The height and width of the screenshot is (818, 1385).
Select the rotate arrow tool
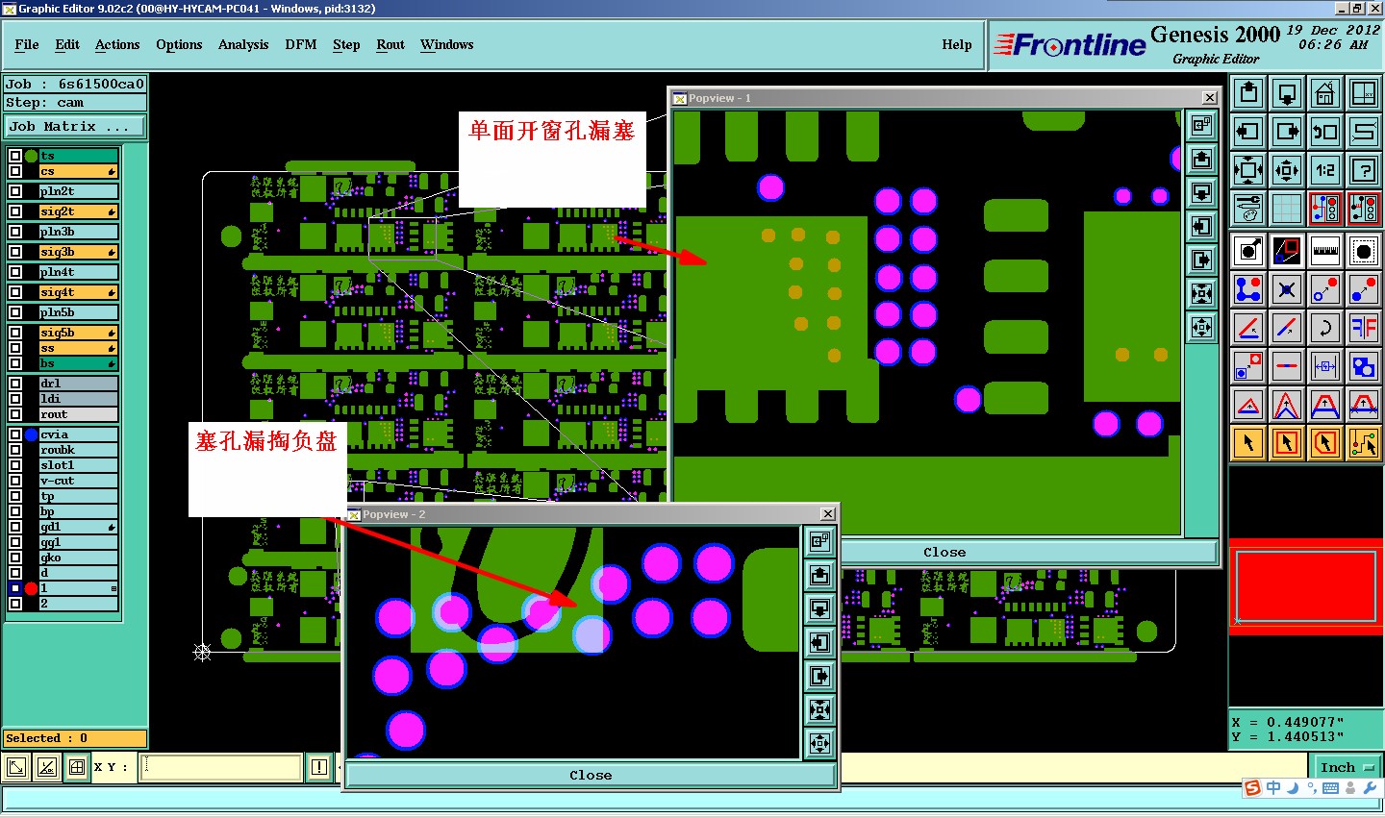coord(1325,327)
